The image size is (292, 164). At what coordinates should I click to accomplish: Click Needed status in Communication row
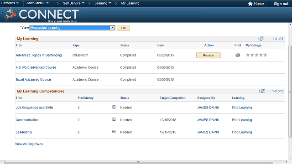pos(126,120)
